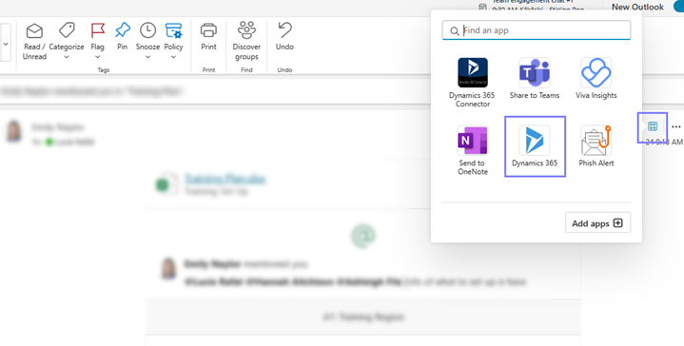Expand the Categorize dropdown arrow
The width and height of the screenshot is (684, 346).
pos(67,57)
